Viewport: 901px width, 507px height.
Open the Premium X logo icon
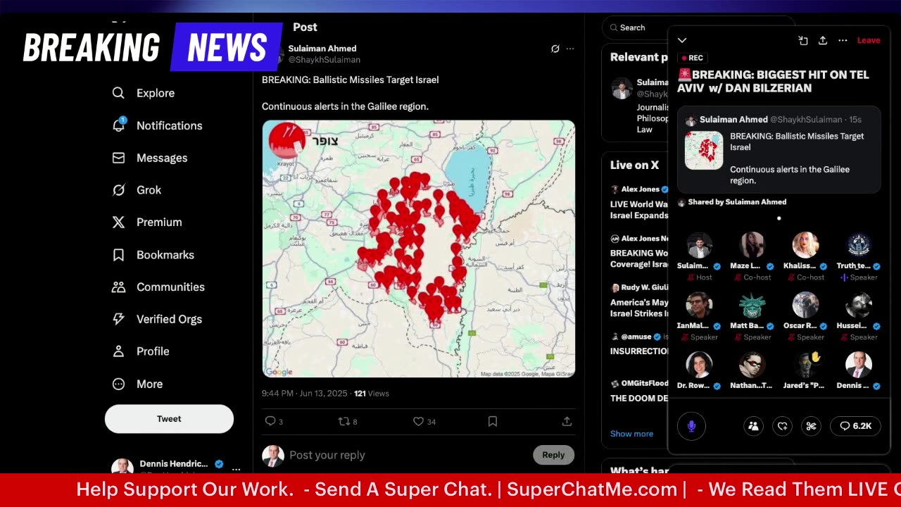118,222
